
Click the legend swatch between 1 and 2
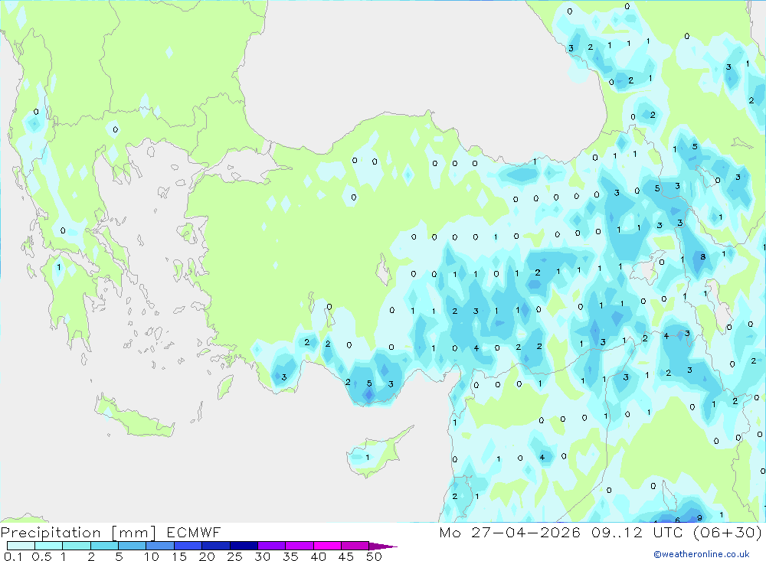coord(76,546)
